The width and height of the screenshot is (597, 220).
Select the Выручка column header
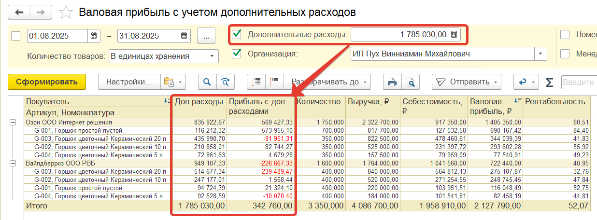click(x=372, y=107)
